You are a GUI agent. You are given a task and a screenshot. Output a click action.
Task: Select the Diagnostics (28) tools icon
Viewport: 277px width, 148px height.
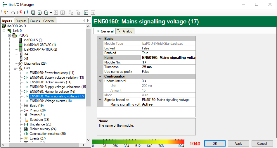point(20,63)
